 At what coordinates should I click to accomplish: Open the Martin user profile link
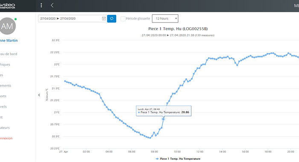coord(9,40)
